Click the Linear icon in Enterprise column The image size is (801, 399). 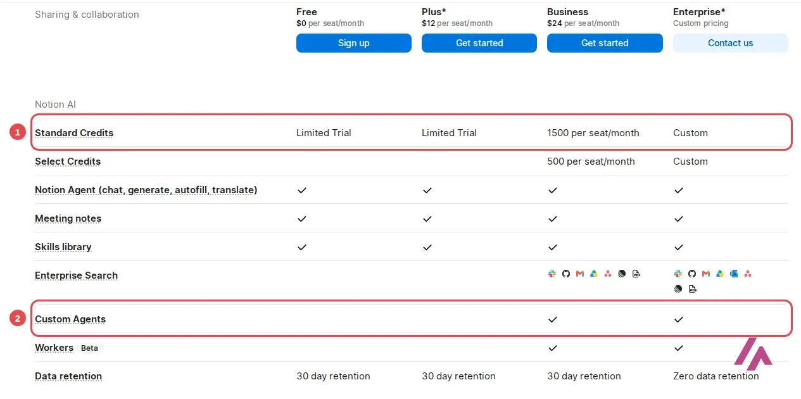tap(678, 289)
